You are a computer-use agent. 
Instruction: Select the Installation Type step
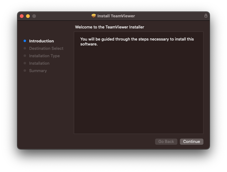[44, 56]
